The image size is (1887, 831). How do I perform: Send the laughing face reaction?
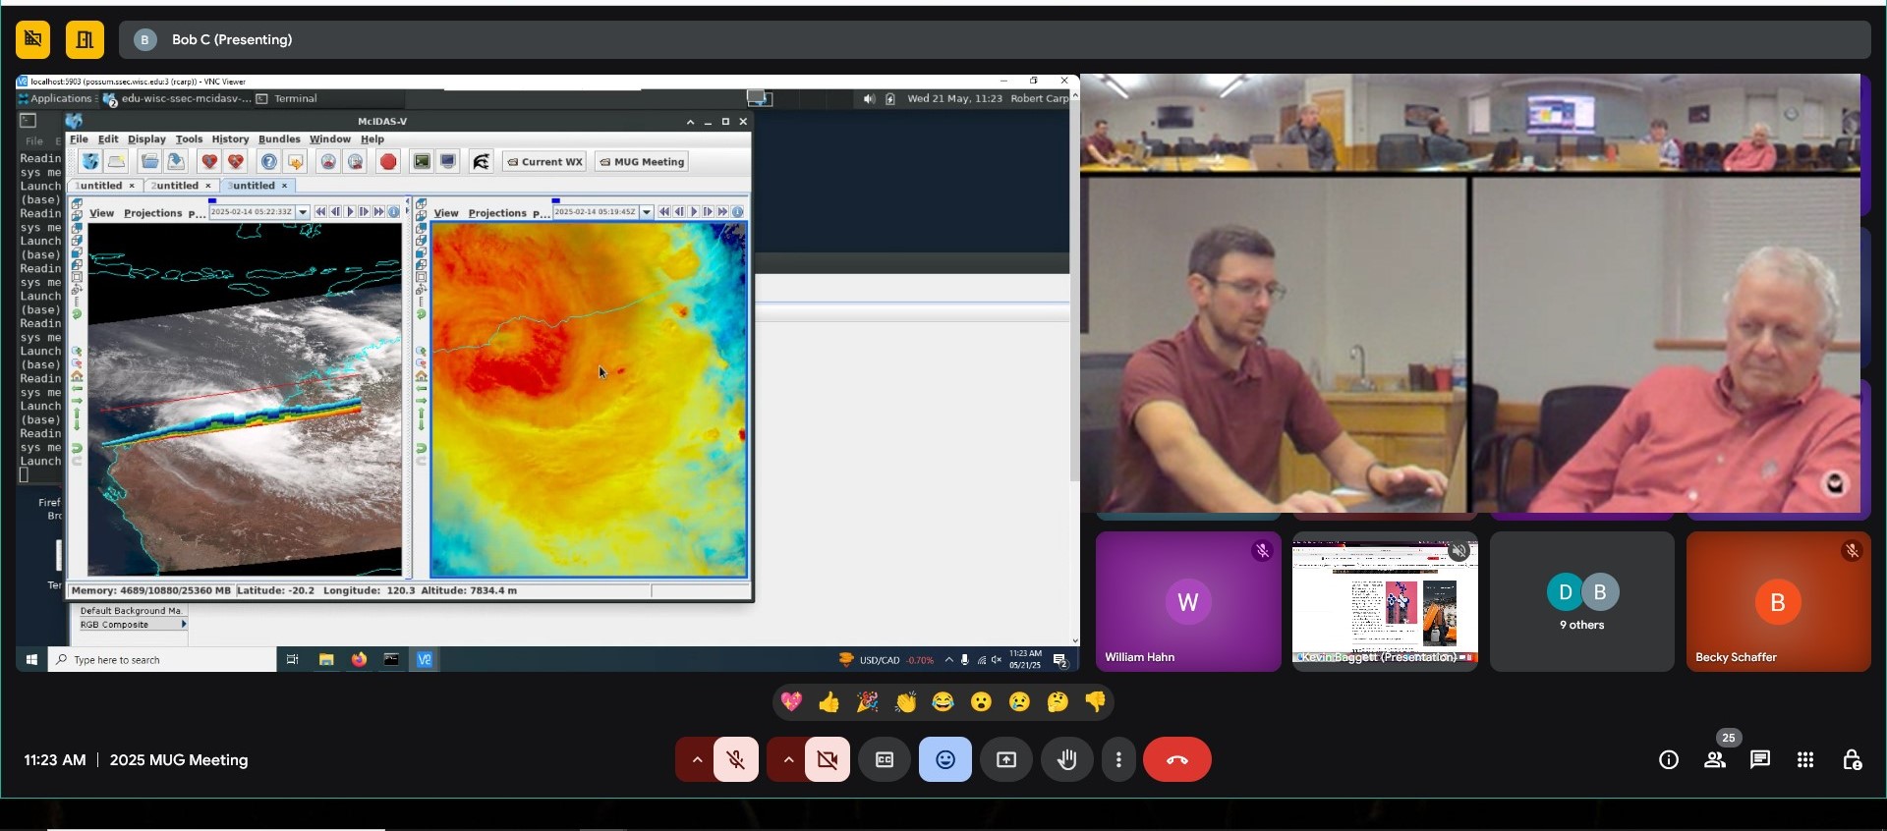point(943,702)
